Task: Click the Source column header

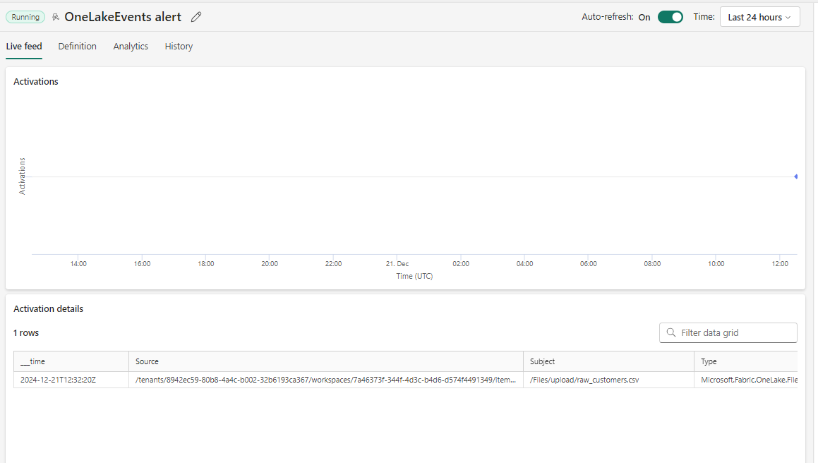Action: [x=326, y=361]
